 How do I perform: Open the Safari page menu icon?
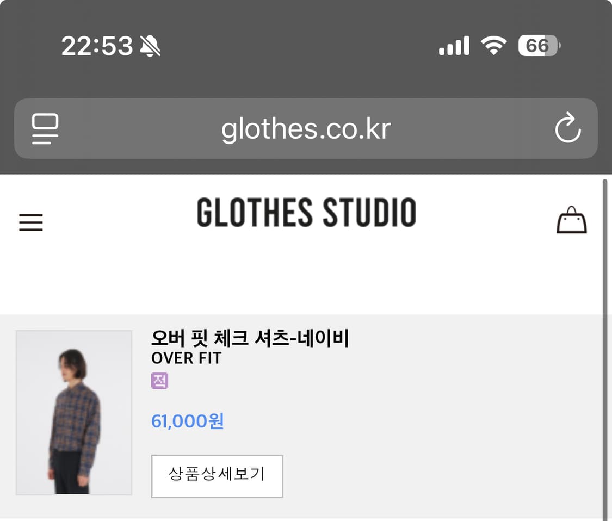(x=45, y=128)
